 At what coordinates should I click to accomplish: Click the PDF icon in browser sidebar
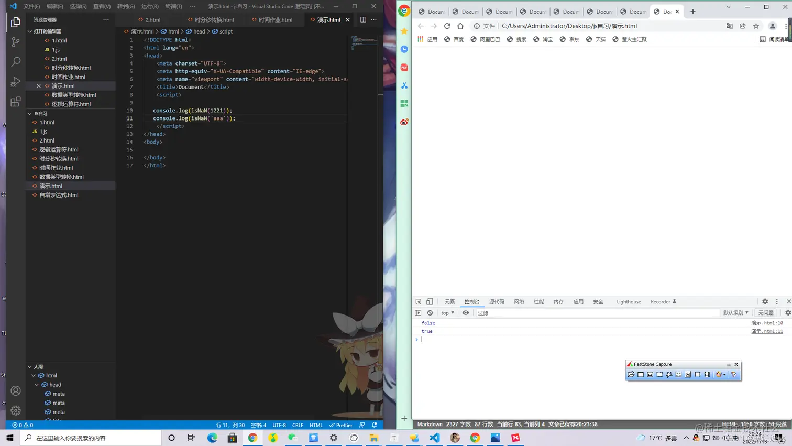point(404,67)
